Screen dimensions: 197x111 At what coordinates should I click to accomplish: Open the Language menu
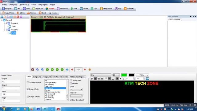tap(43, 5)
